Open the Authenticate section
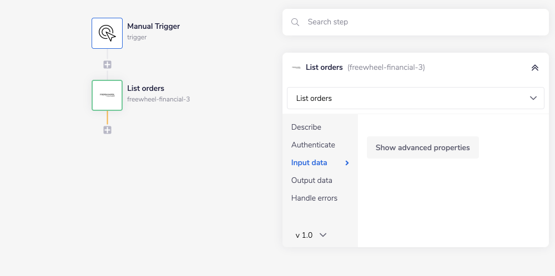The height and width of the screenshot is (276, 555). pos(313,145)
